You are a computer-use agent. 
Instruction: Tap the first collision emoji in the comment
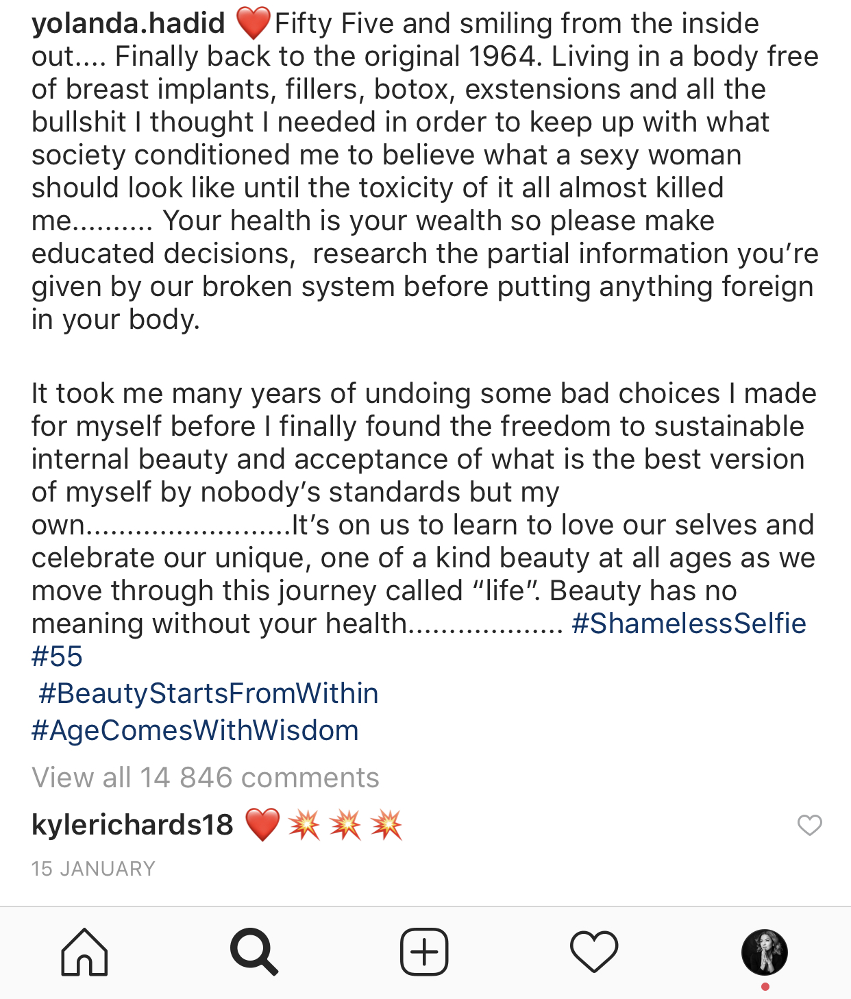[304, 824]
